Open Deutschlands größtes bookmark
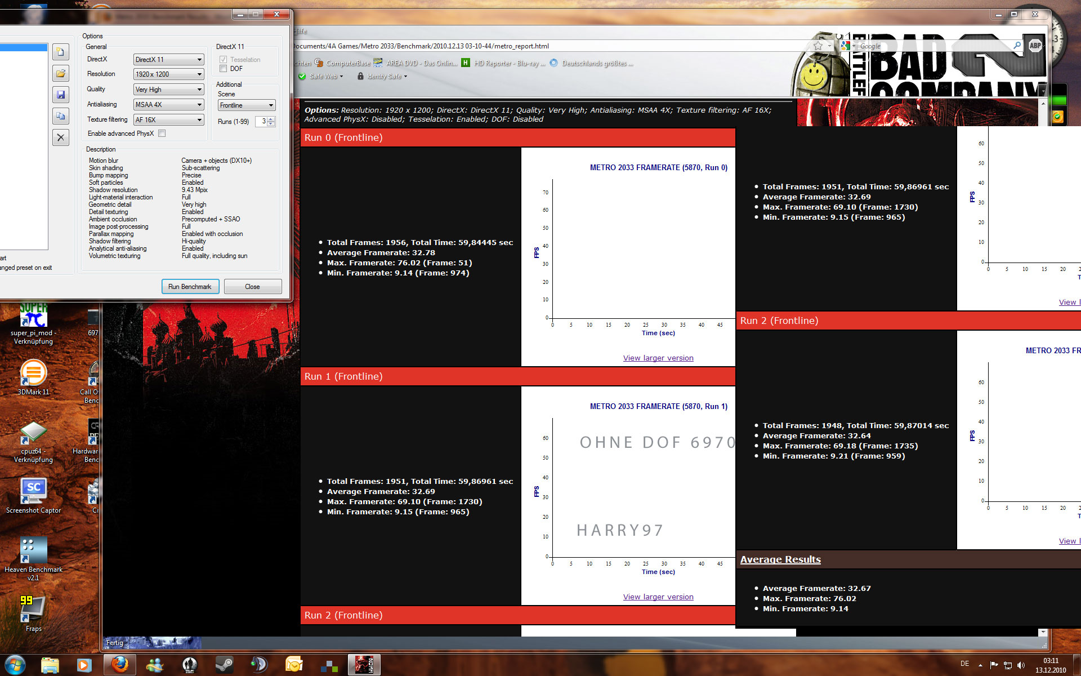This screenshot has width=1081, height=676. click(591, 63)
